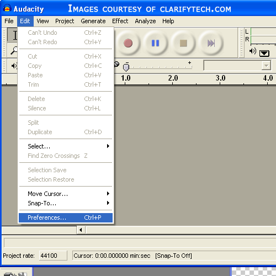This screenshot has width=276, height=276.
Task: Click horizontal scrollbar left arrow
Action: (x=81, y=230)
